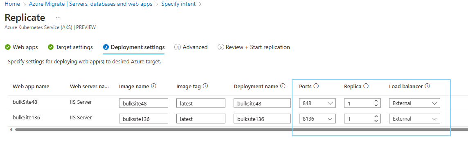The width and height of the screenshot is (468, 159).
Task: Edit deployment name field bulksite136
Action: [262, 119]
